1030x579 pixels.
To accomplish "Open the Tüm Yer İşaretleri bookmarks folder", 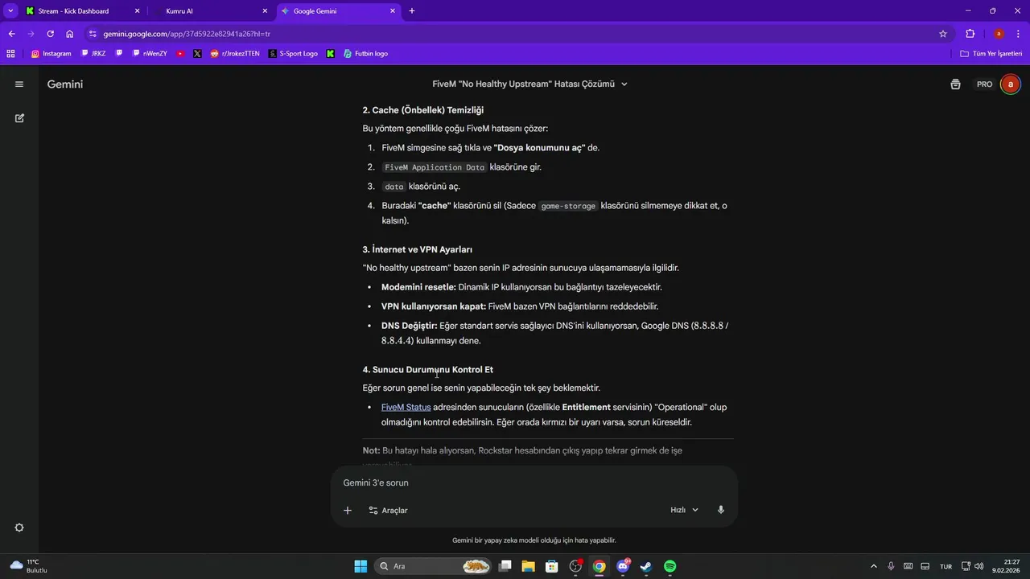I will click(x=991, y=54).
